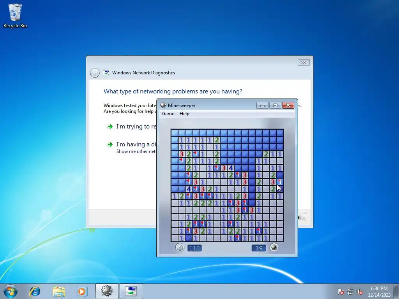
Task: Open Windows Explorer from the taskbar
Action: click(x=59, y=291)
